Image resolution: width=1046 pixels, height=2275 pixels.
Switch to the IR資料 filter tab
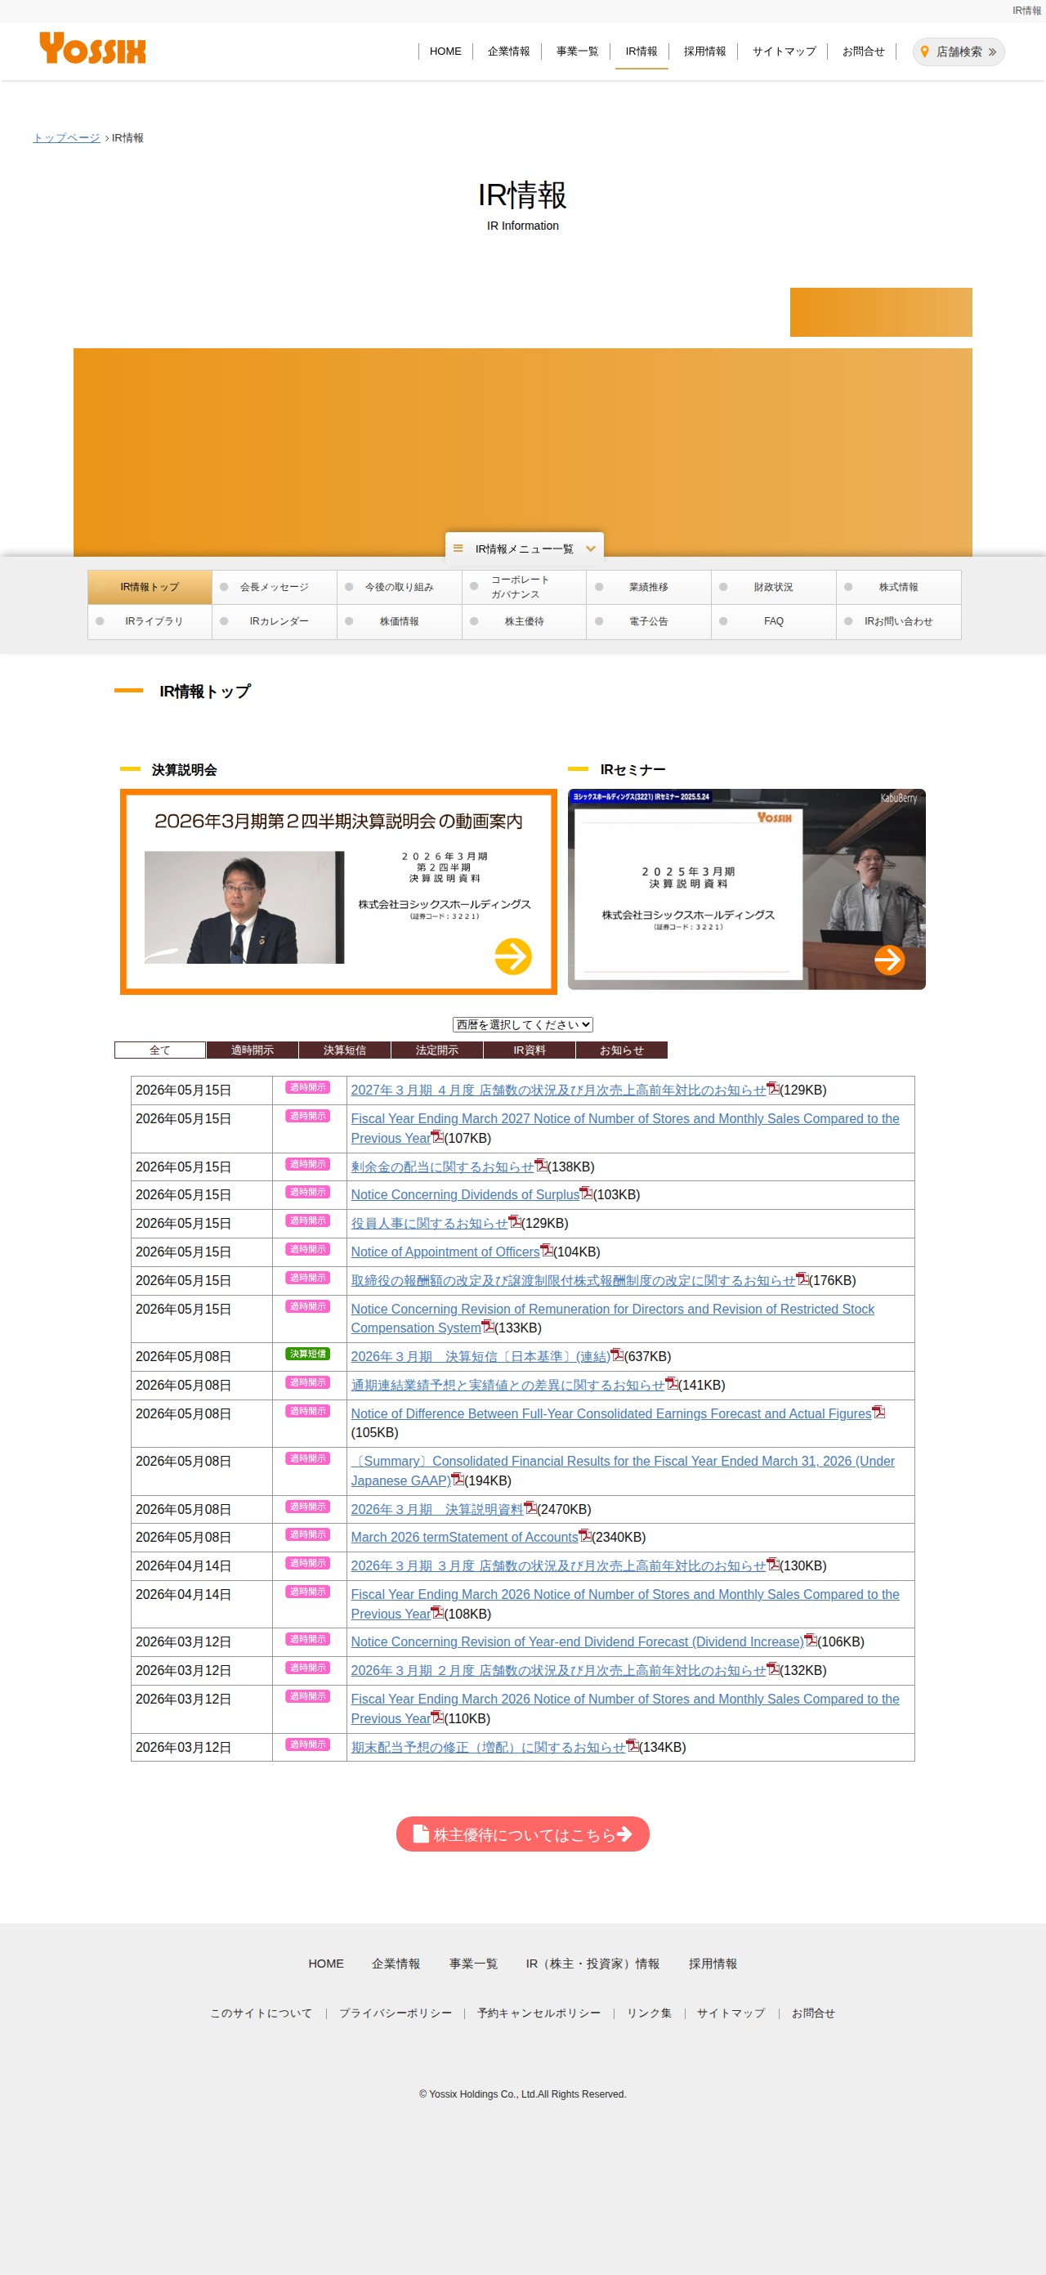tap(530, 1050)
